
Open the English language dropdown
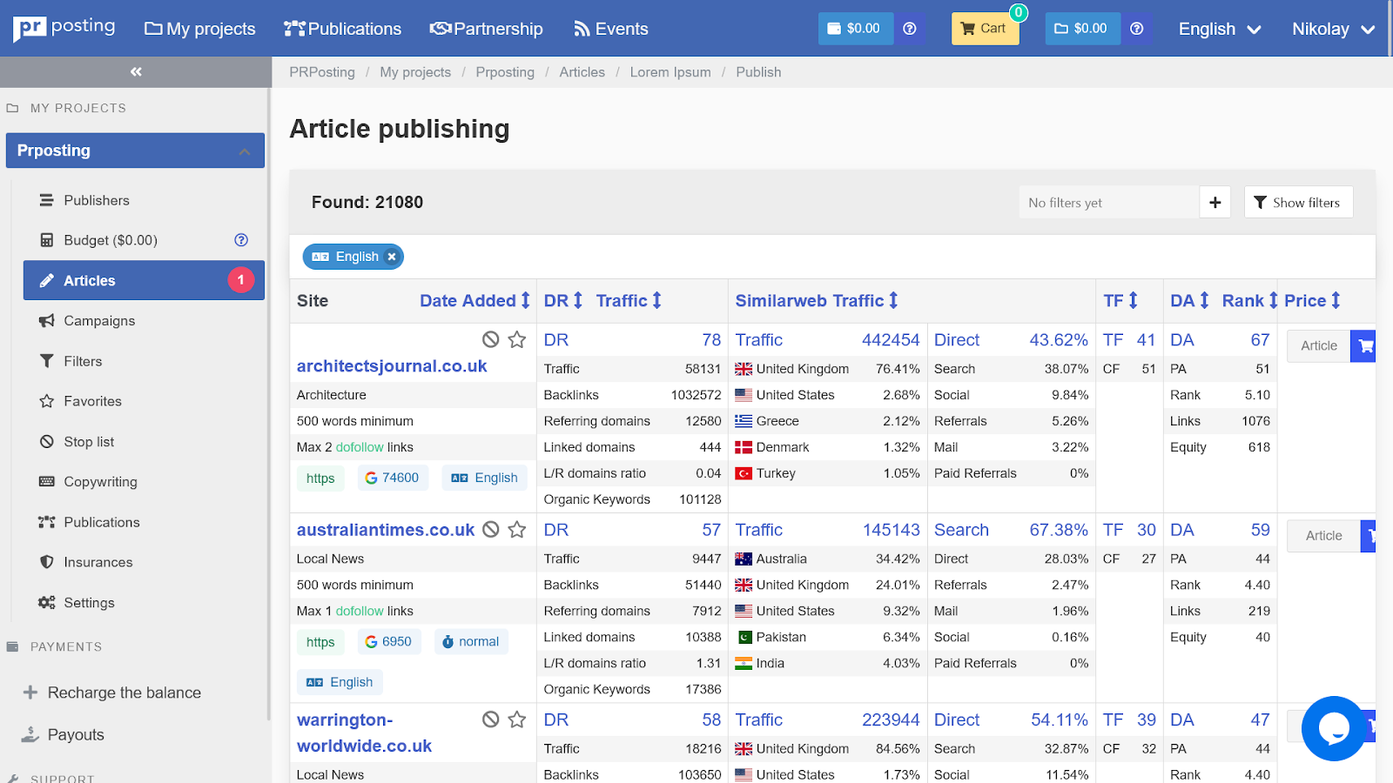[1219, 29]
